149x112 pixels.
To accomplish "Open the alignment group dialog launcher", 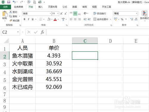I will click(111, 25).
